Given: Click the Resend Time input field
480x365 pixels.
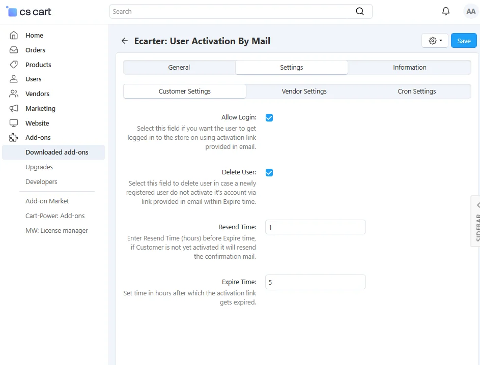Looking at the screenshot, I should coord(315,227).
